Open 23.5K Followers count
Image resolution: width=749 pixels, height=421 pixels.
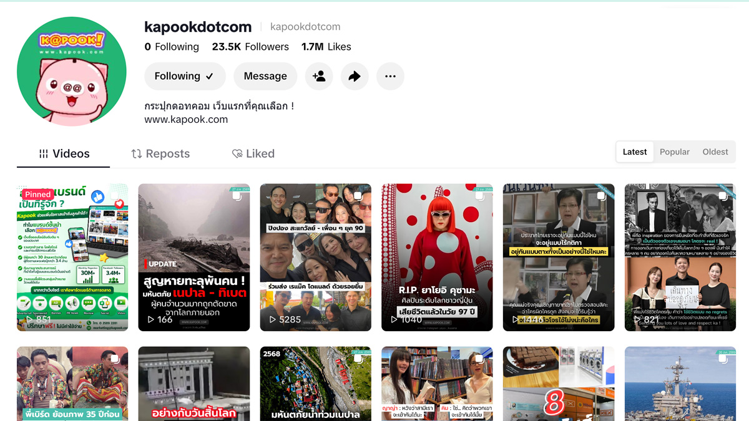point(250,47)
